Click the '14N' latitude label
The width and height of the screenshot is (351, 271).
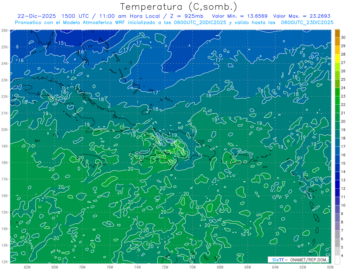point(4,229)
